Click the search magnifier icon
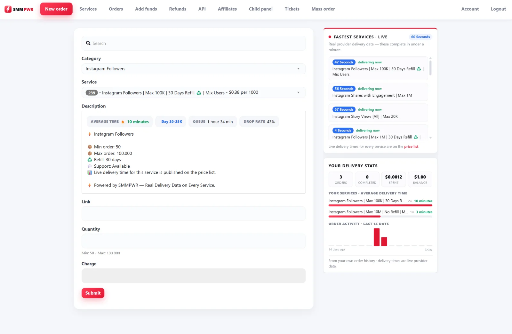The image size is (512, 334). click(x=88, y=43)
